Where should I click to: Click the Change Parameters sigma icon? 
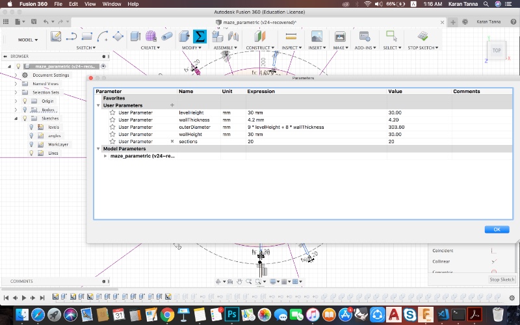[200, 36]
